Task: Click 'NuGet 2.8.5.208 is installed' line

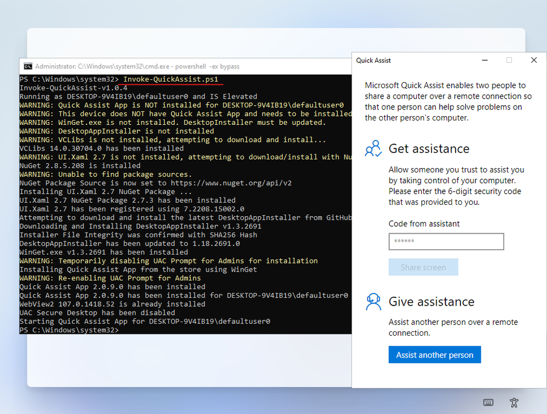Action: tap(80, 166)
